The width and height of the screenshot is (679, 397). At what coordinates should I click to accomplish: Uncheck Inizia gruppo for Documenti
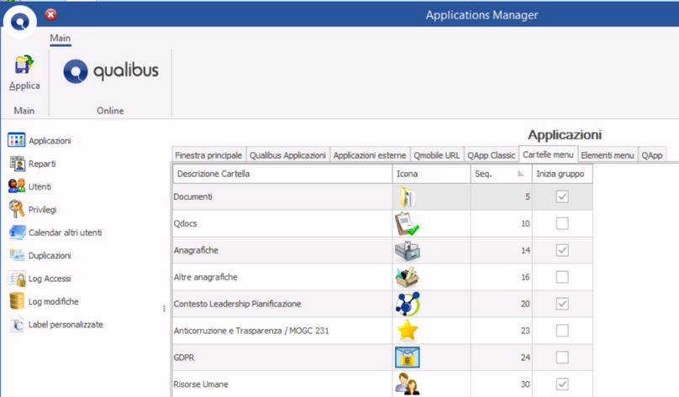(562, 196)
